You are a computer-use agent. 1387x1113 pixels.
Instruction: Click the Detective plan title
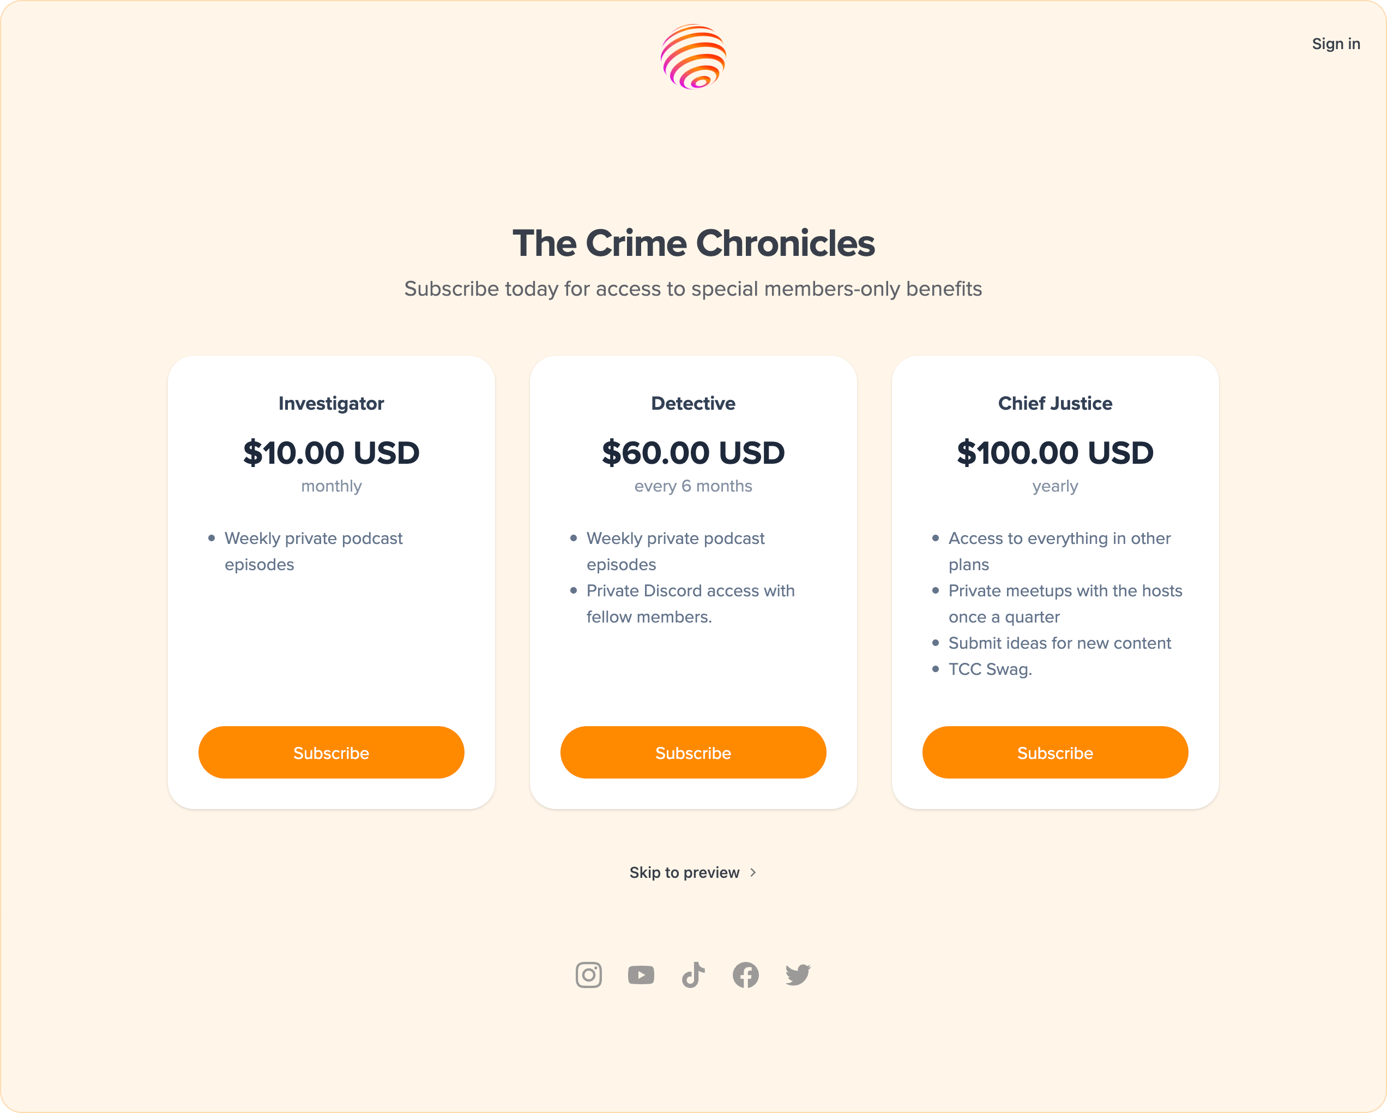click(693, 404)
